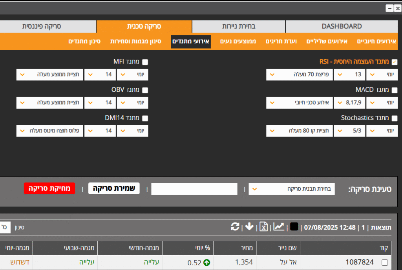The height and width of the screenshot is (270, 402).
Task: Switch to the DASHBOARD tab
Action: coord(342,26)
